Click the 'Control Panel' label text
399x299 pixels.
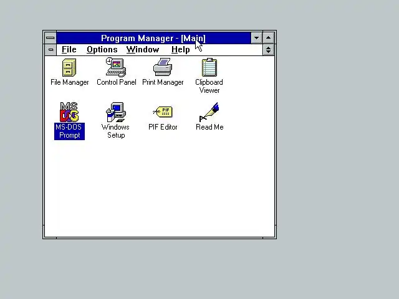point(117,82)
